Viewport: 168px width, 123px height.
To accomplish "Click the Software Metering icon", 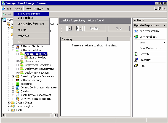I will (x=17, y=80).
